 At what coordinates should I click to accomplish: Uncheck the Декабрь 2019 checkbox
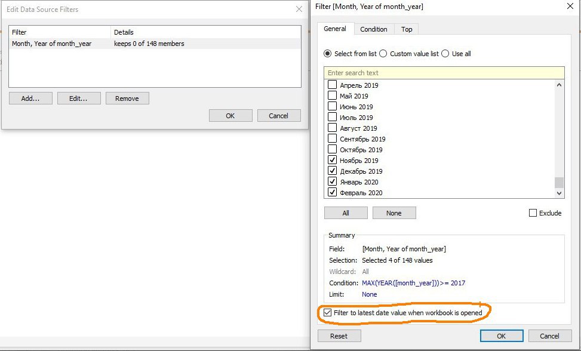[333, 171]
